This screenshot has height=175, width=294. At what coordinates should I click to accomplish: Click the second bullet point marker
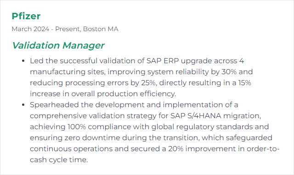pyautogui.click(x=23, y=105)
